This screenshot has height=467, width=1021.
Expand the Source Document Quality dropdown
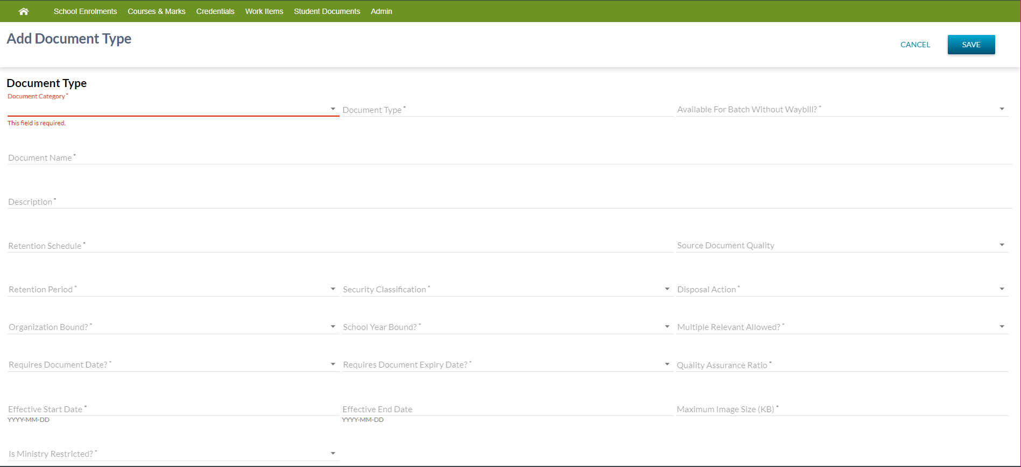842,245
